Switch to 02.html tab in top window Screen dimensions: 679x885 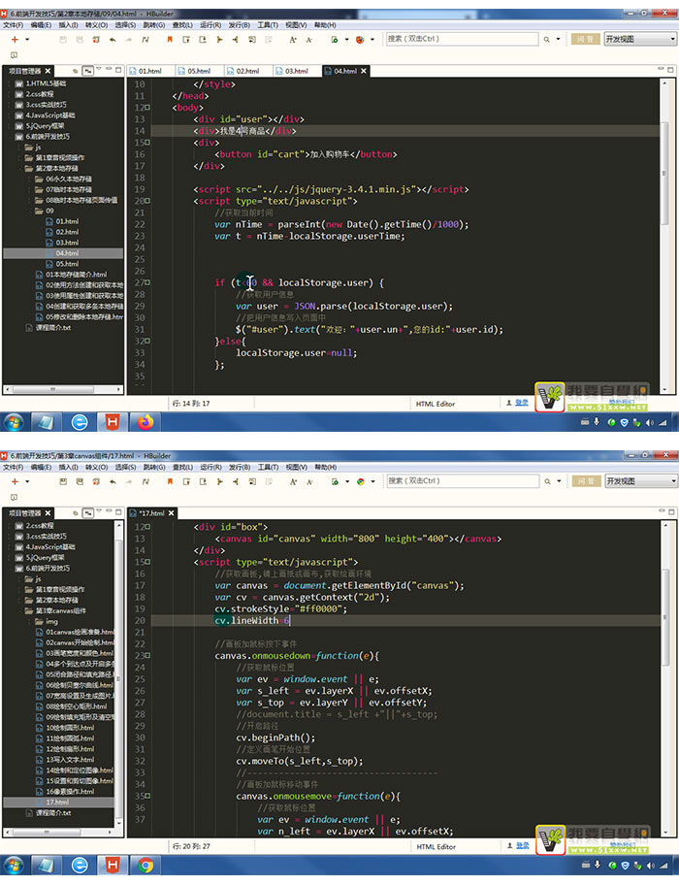pos(248,71)
